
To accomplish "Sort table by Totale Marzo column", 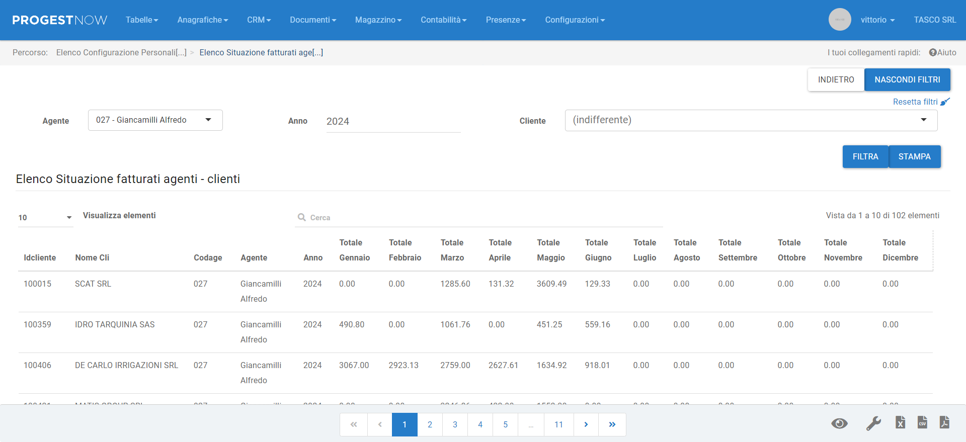I will point(452,250).
